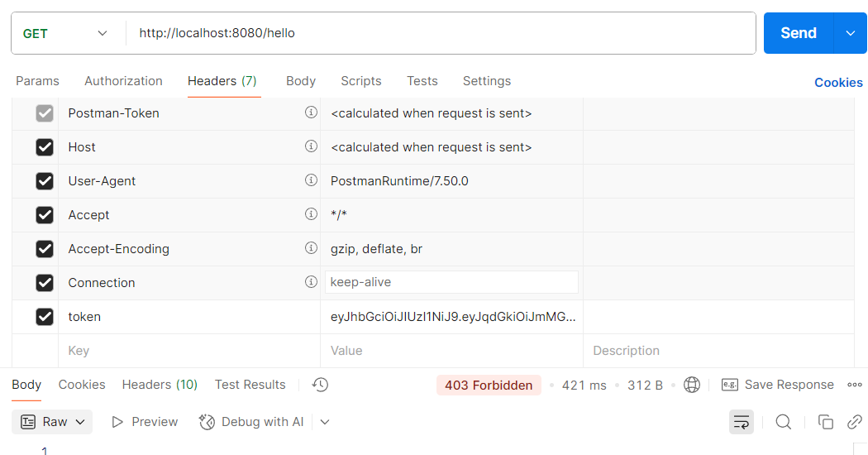
Task: Open the GET method dropdown
Action: pyautogui.click(x=66, y=34)
